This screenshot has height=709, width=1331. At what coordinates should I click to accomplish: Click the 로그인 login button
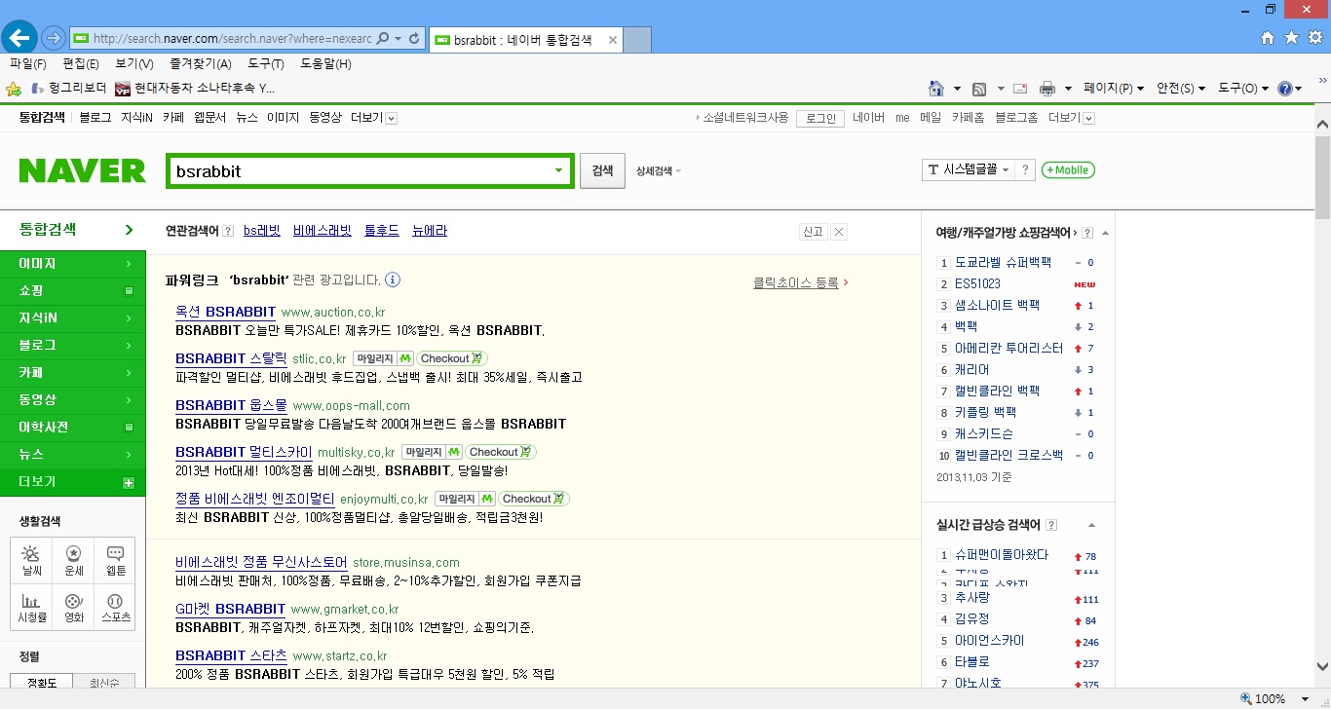click(820, 118)
